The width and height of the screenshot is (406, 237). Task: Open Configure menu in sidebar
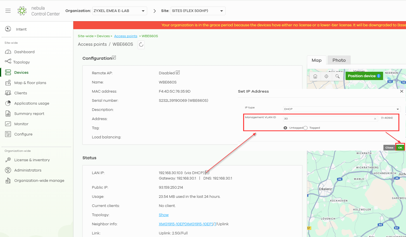pyautogui.click(x=23, y=134)
